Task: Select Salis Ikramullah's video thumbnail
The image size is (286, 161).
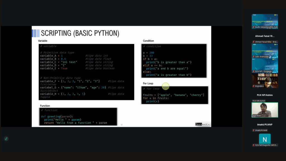Action: pyautogui.click(x=264, y=50)
